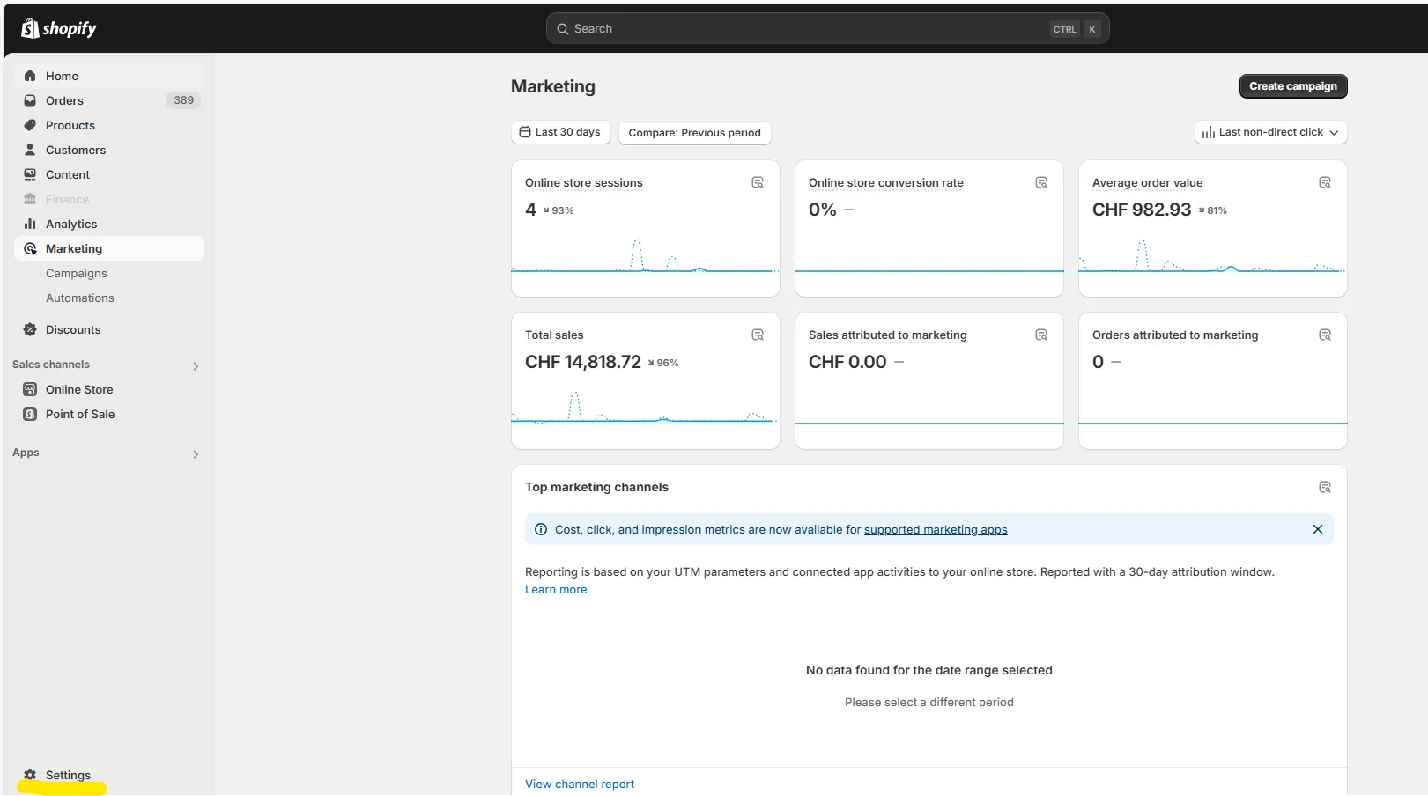Click the Shopify logo in header
The width and height of the screenshot is (1428, 796).
pos(58,28)
